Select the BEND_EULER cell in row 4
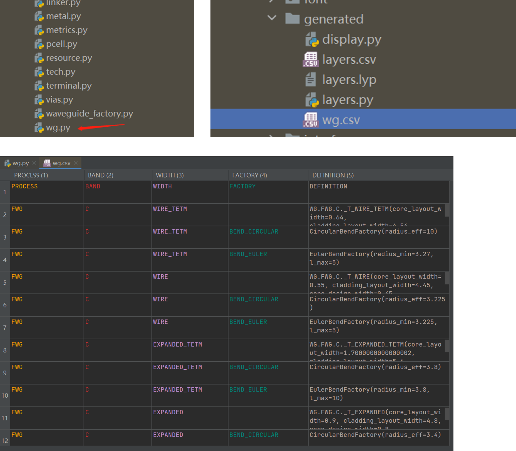 248,254
